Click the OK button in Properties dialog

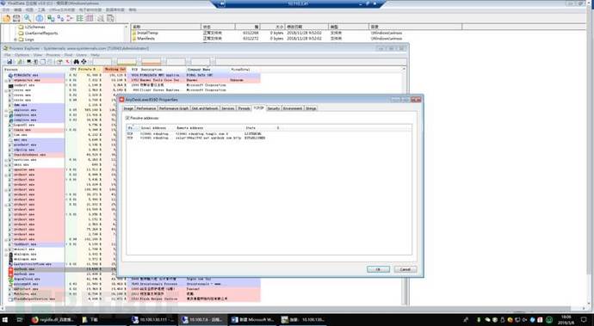point(378,269)
